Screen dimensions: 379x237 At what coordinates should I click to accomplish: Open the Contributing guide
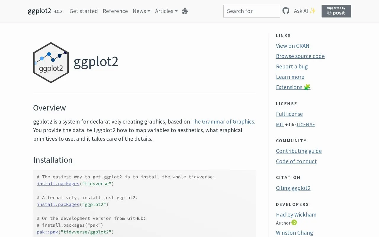click(299, 151)
